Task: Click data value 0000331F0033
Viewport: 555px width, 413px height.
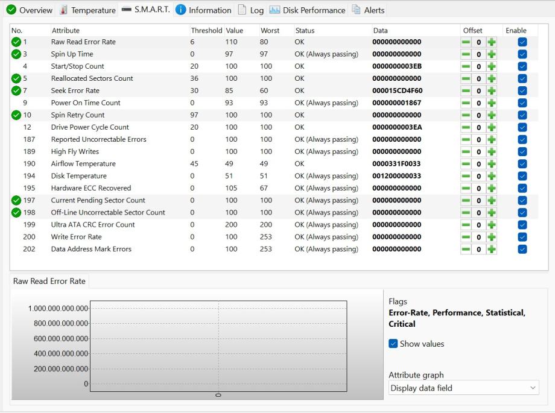Action: pyautogui.click(x=396, y=164)
